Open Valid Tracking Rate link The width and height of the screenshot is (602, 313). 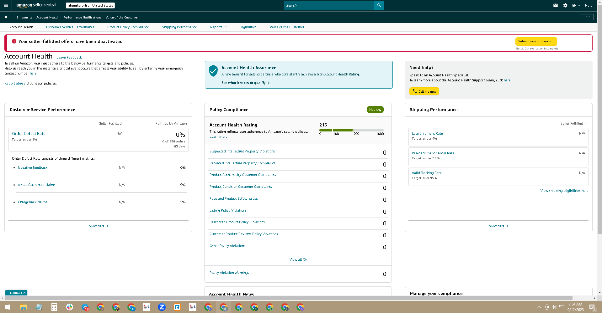(427, 173)
